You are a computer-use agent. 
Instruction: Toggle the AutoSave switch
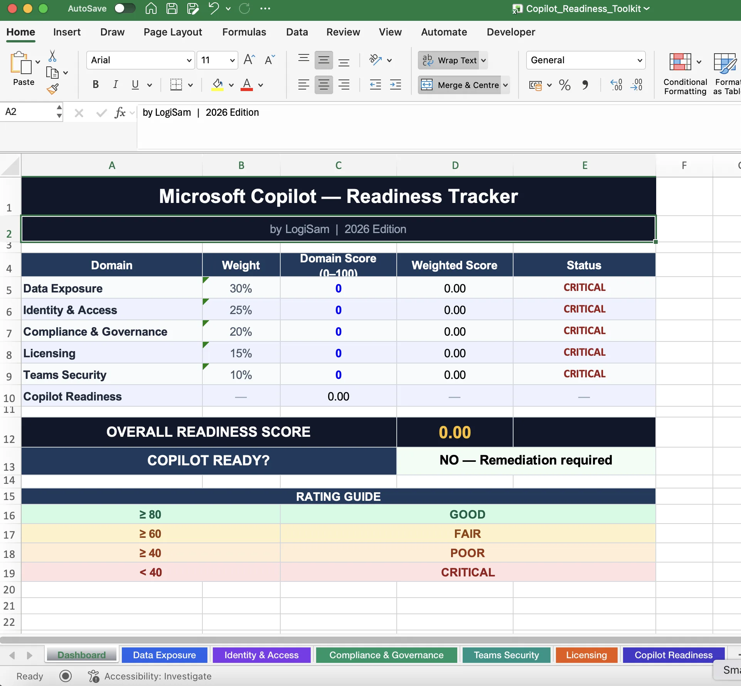tap(125, 8)
